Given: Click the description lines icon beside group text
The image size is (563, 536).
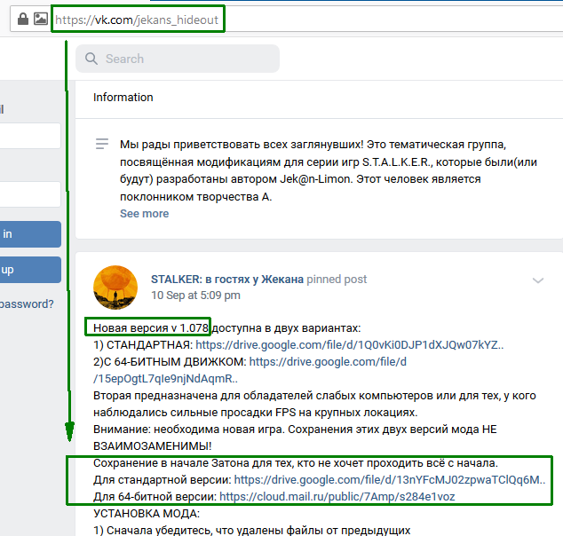Looking at the screenshot, I should (102, 144).
